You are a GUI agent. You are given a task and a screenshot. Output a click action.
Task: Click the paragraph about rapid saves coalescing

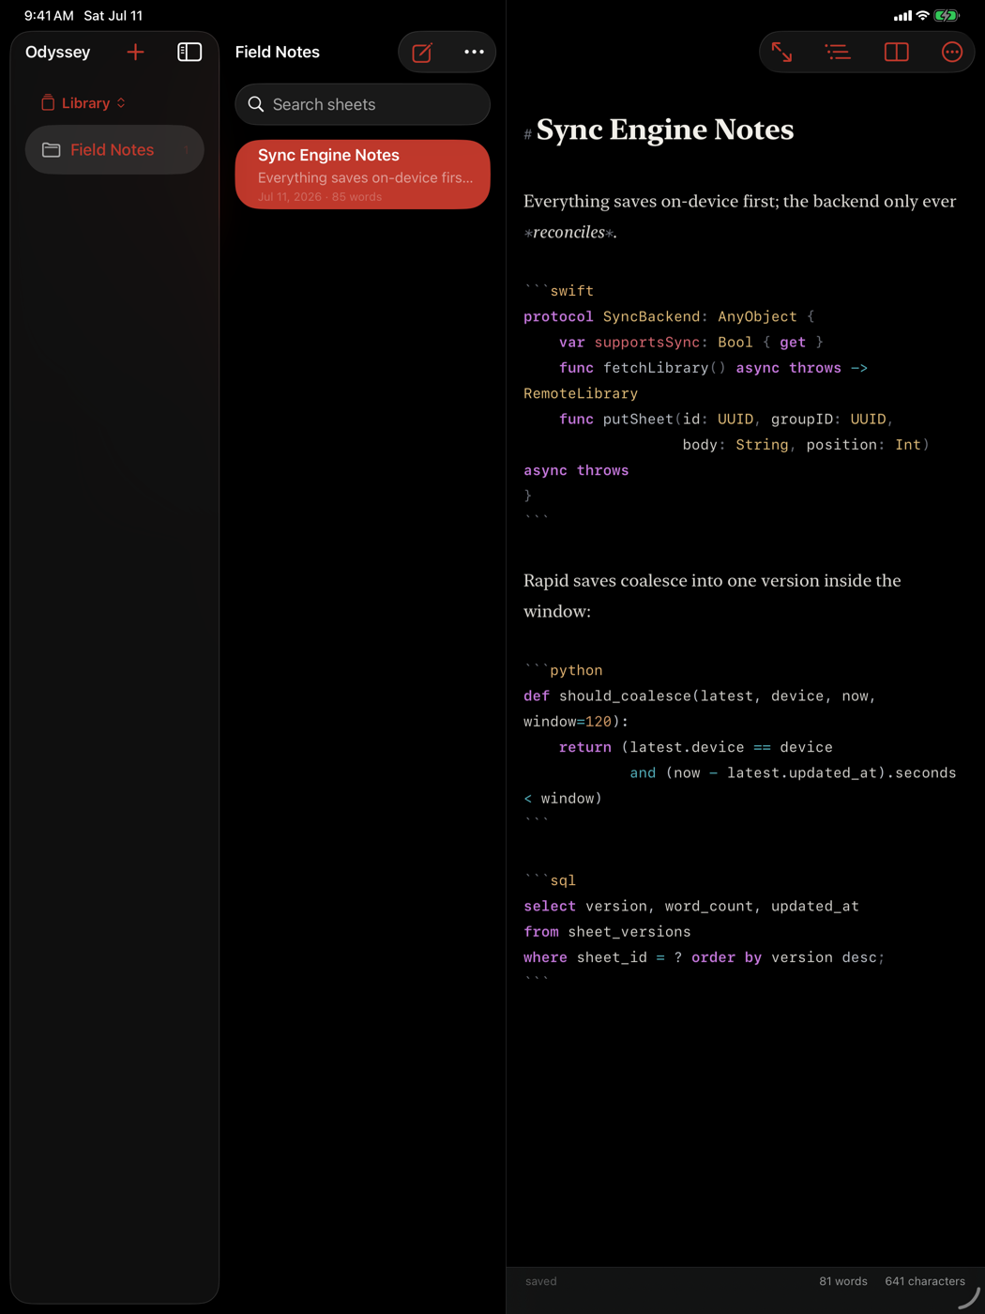(712, 596)
